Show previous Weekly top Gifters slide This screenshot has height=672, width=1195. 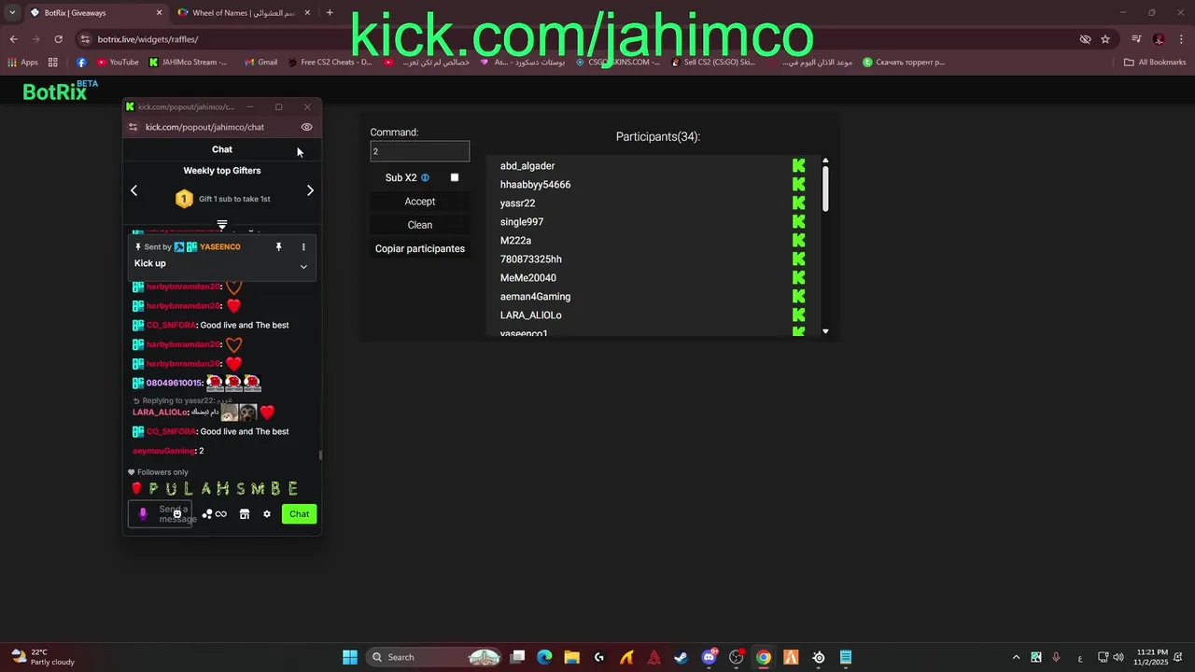pyautogui.click(x=134, y=190)
